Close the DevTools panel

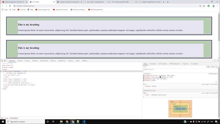click(x=218, y=61)
